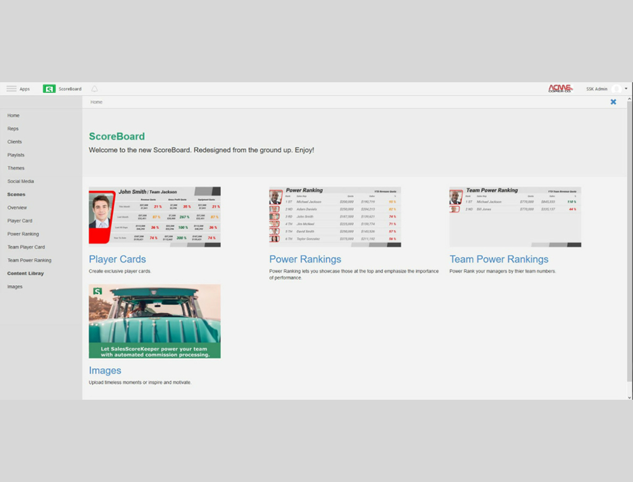Click the ScoreBoard text in top bar

coord(70,89)
